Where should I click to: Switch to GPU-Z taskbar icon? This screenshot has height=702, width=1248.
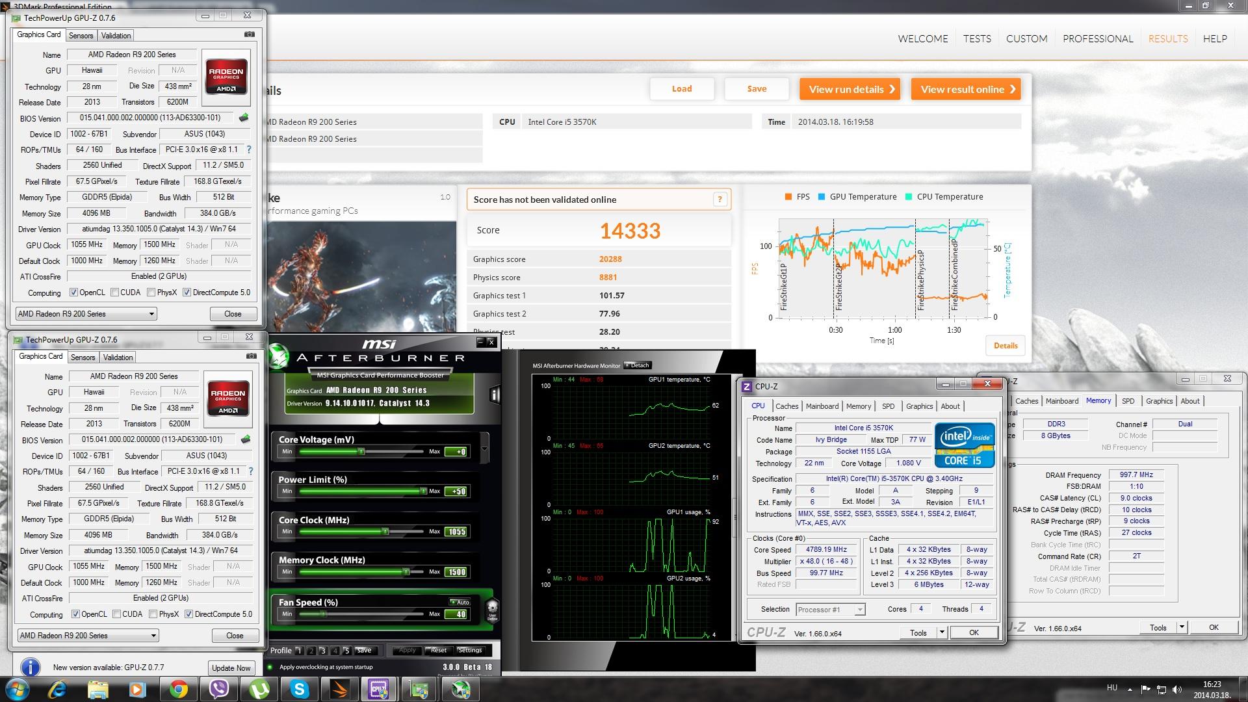pyautogui.click(x=420, y=689)
